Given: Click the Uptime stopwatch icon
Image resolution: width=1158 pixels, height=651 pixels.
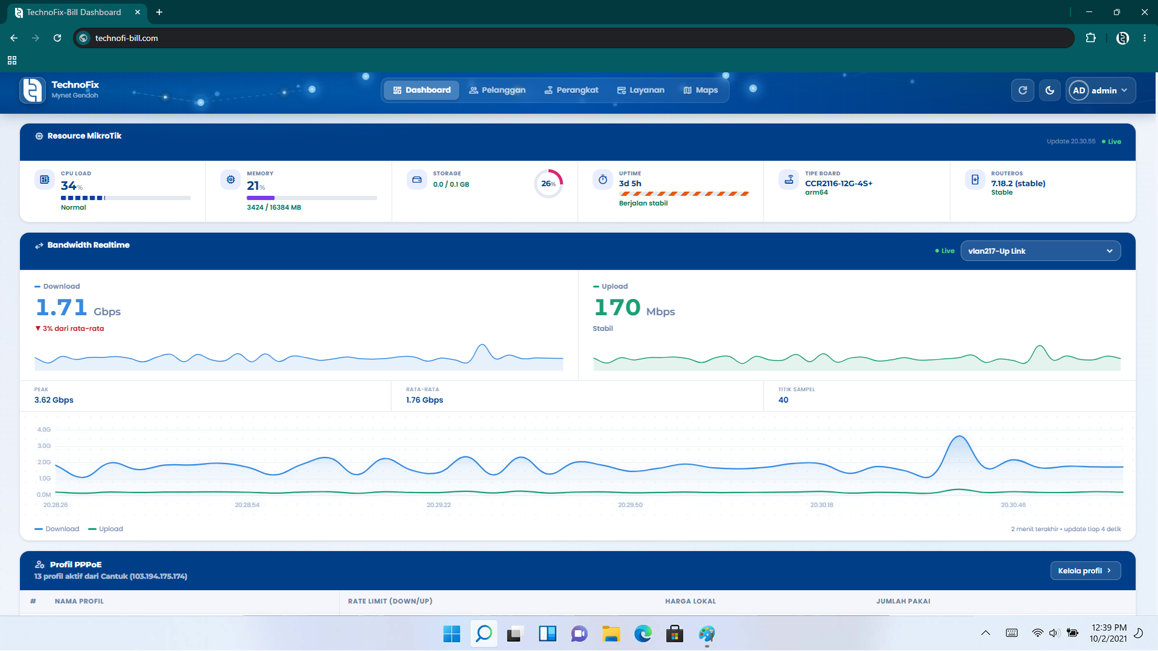Looking at the screenshot, I should click(x=603, y=180).
